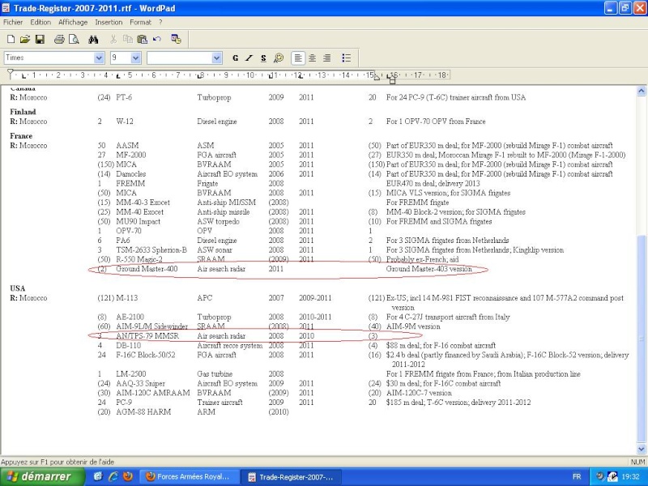The width and height of the screenshot is (648, 486).
Task: Launch Internet Explorer from quick launch
Action: point(113,476)
